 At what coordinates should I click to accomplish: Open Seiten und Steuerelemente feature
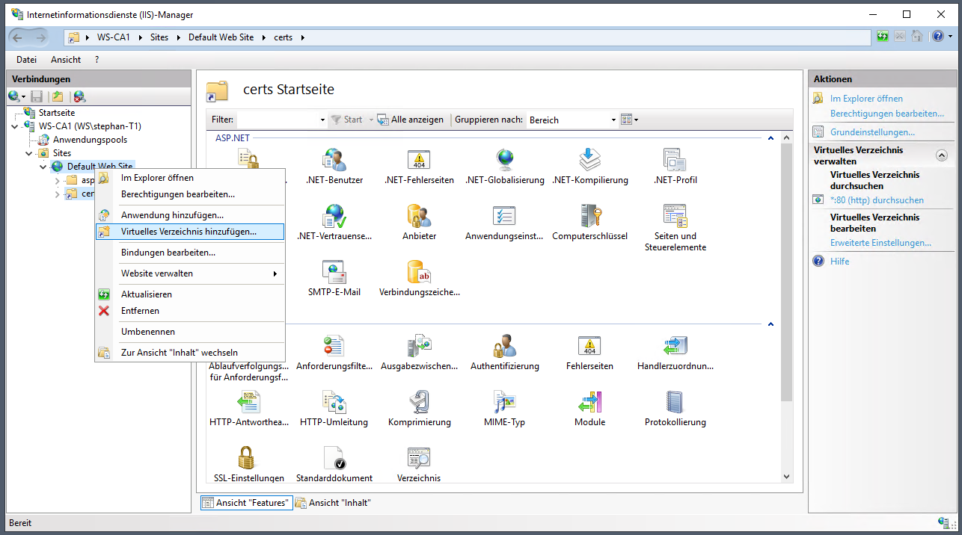(x=675, y=227)
